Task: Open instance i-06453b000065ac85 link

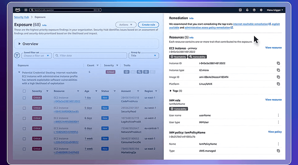Action: click(66, 112)
